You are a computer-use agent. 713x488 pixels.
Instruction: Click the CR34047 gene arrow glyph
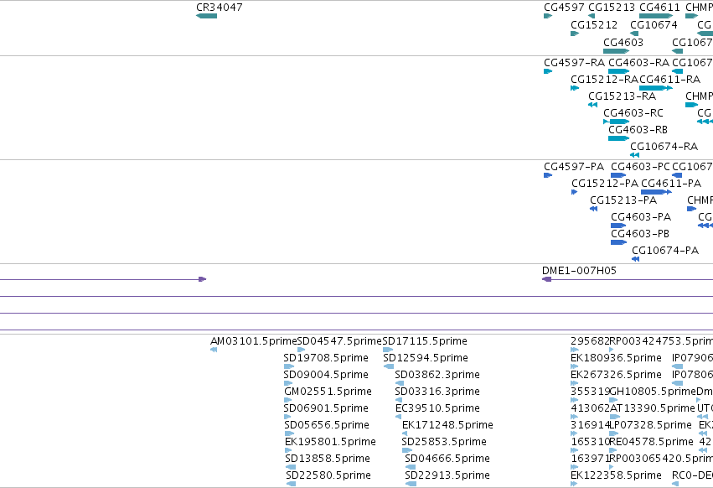206,16
